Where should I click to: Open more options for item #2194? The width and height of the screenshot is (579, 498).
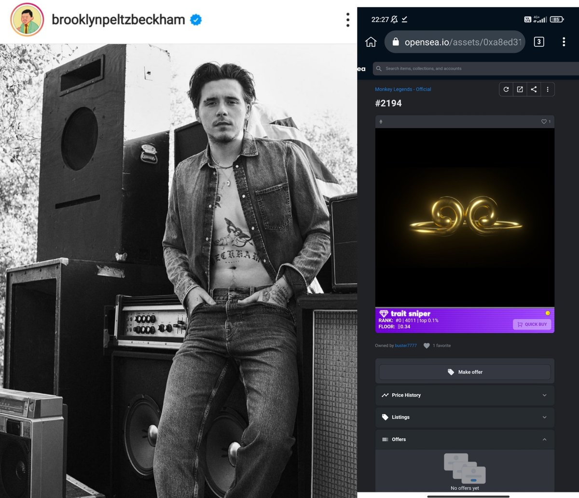click(547, 89)
